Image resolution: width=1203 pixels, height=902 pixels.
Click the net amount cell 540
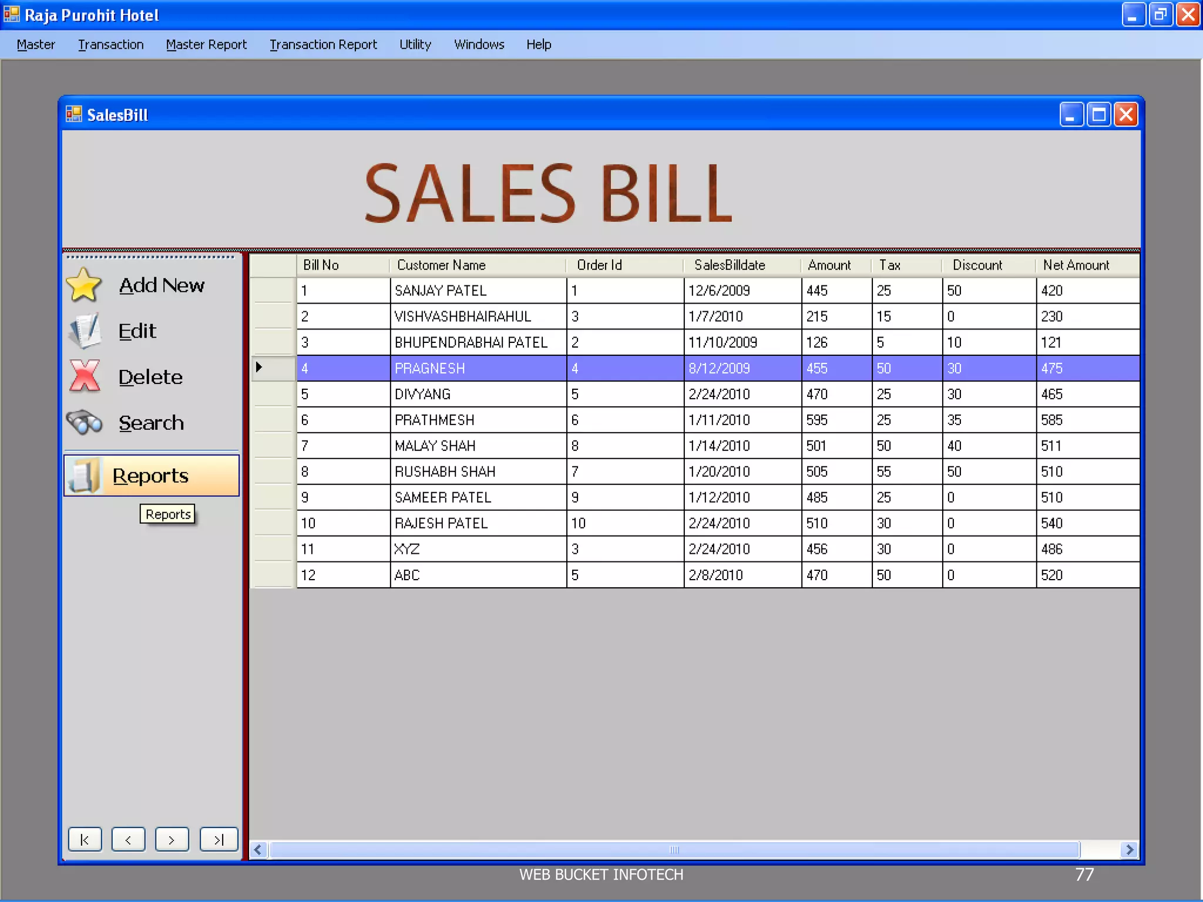1088,523
